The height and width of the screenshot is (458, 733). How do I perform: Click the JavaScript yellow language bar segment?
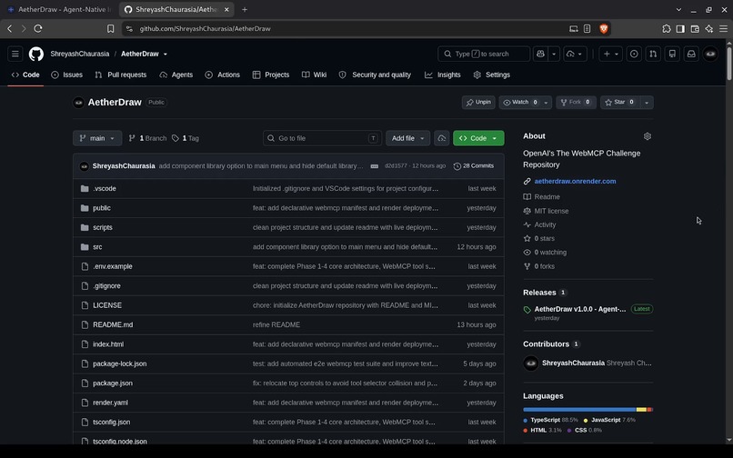click(x=641, y=410)
